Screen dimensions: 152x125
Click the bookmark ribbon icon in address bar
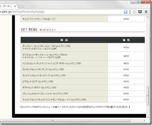coord(130,12)
